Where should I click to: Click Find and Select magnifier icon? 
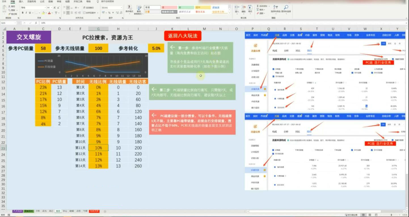[286, 8]
